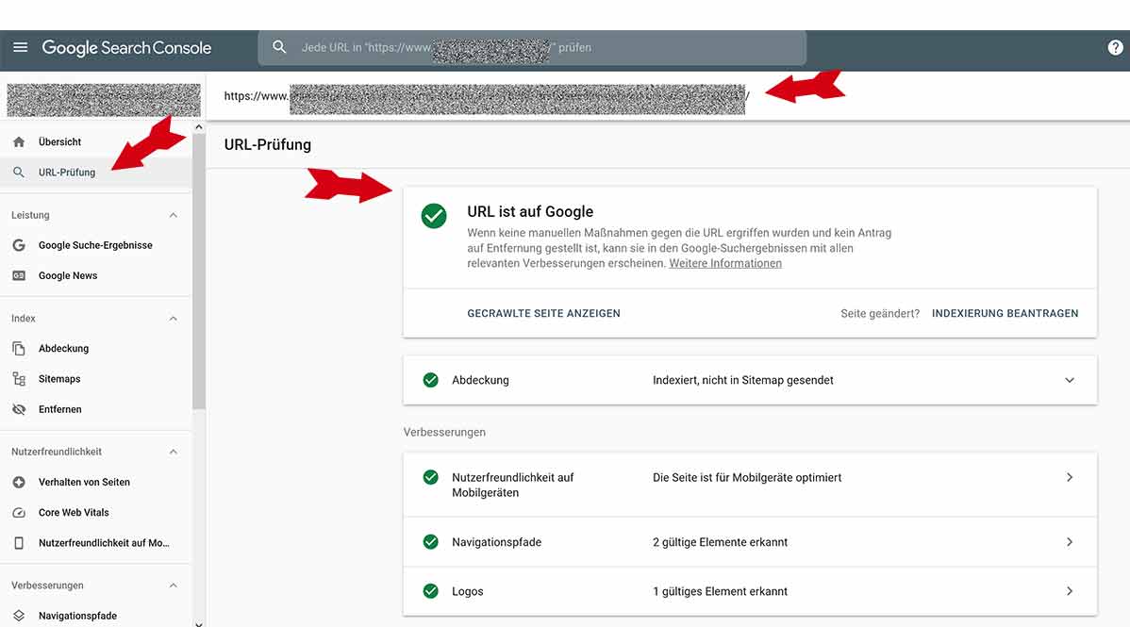
Task: Click the Abdeckung pages icon in sidebar
Action: click(19, 348)
